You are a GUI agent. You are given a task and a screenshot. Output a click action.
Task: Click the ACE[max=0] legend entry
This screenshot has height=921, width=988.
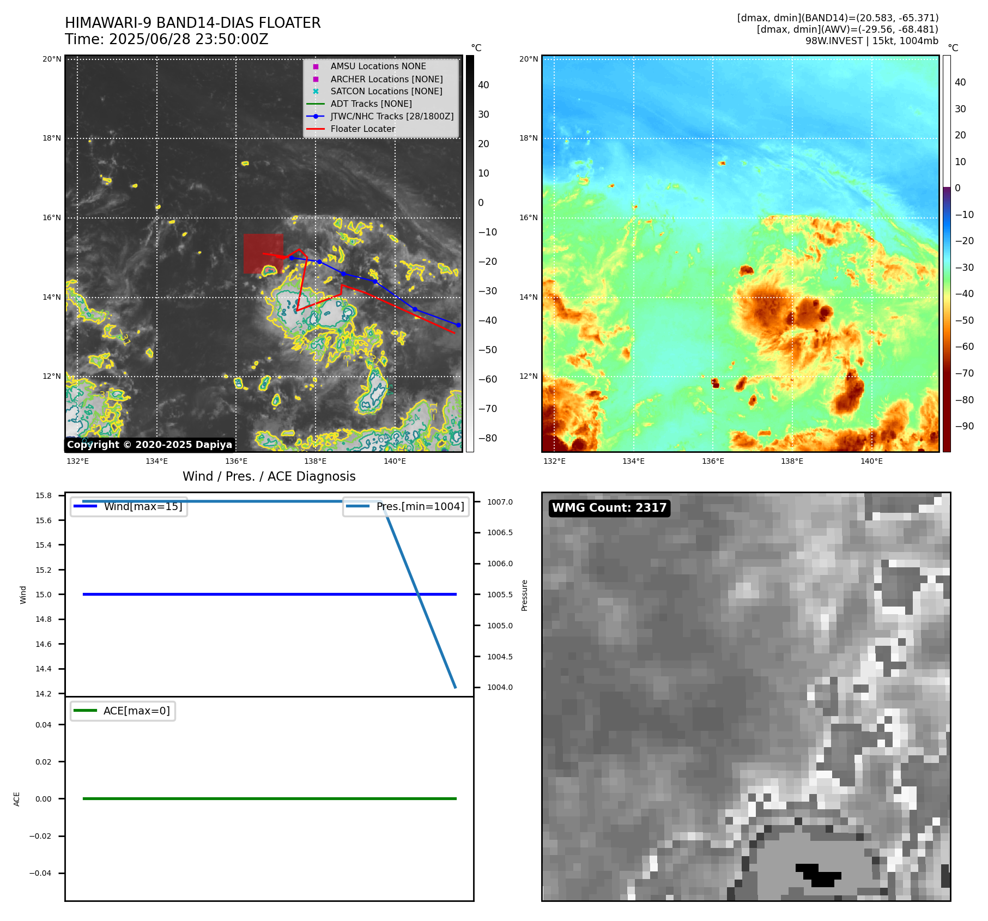point(123,711)
